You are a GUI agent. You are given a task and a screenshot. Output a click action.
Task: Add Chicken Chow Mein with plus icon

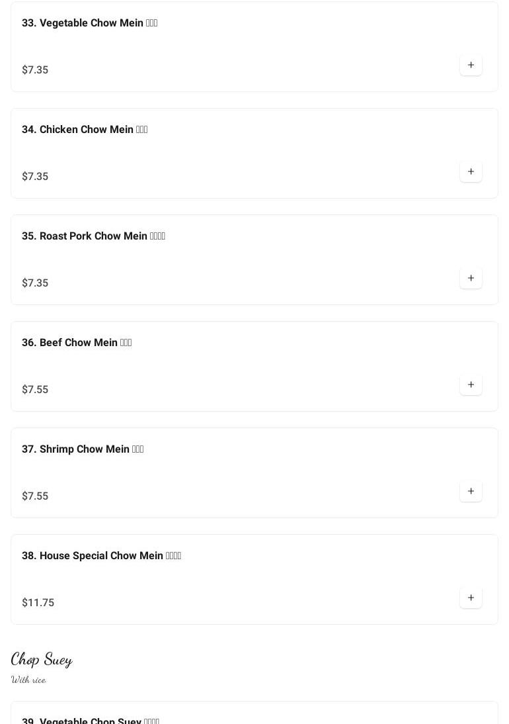(x=471, y=171)
